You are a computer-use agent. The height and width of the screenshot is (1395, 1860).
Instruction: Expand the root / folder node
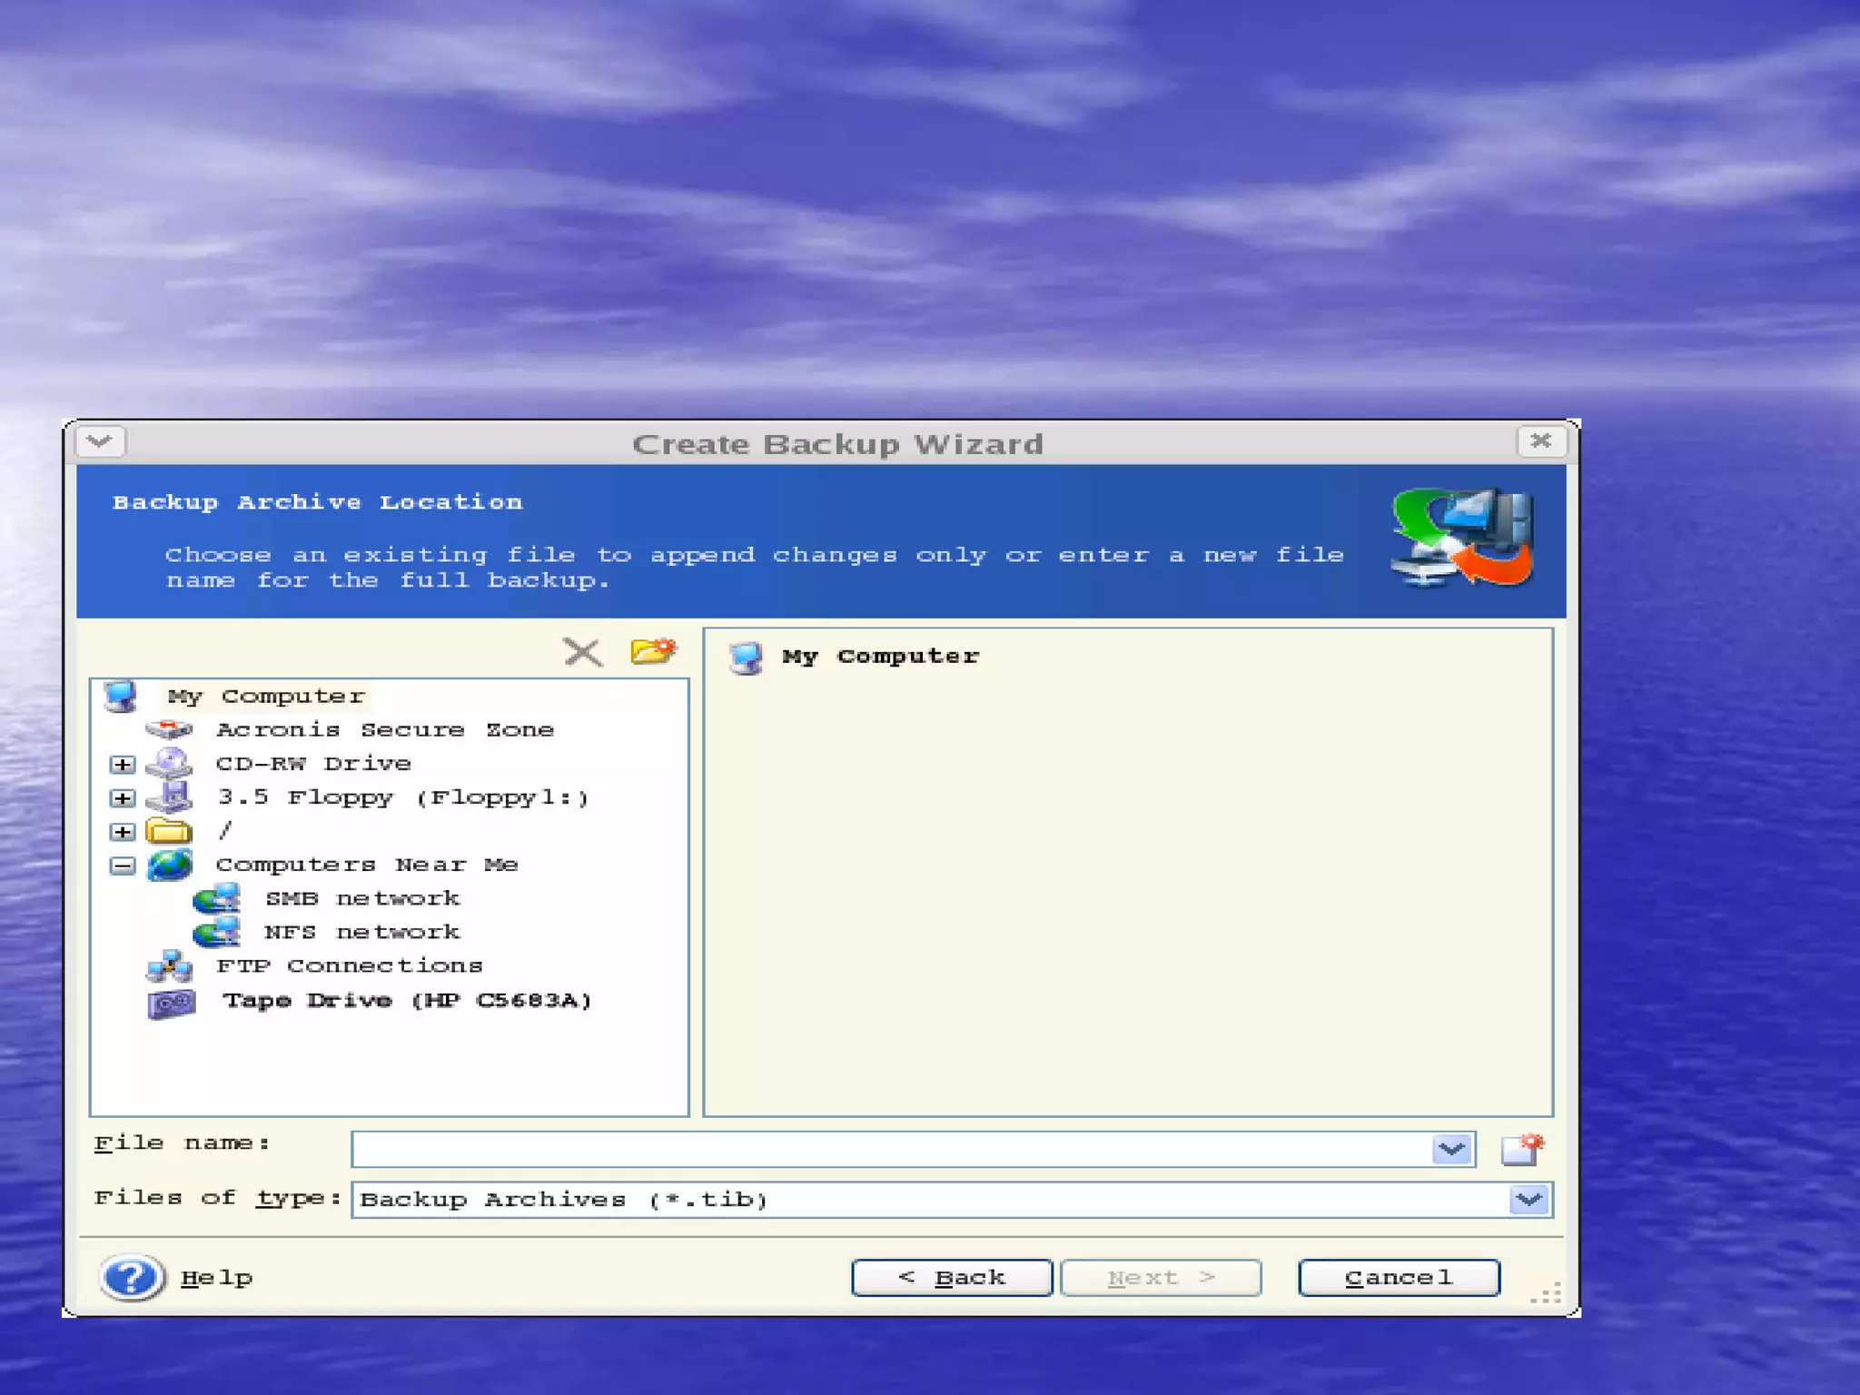pos(123,831)
